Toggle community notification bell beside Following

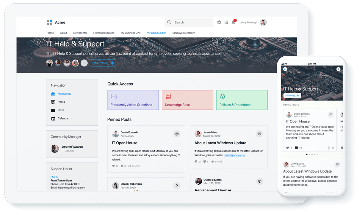pyautogui.click(x=112, y=63)
